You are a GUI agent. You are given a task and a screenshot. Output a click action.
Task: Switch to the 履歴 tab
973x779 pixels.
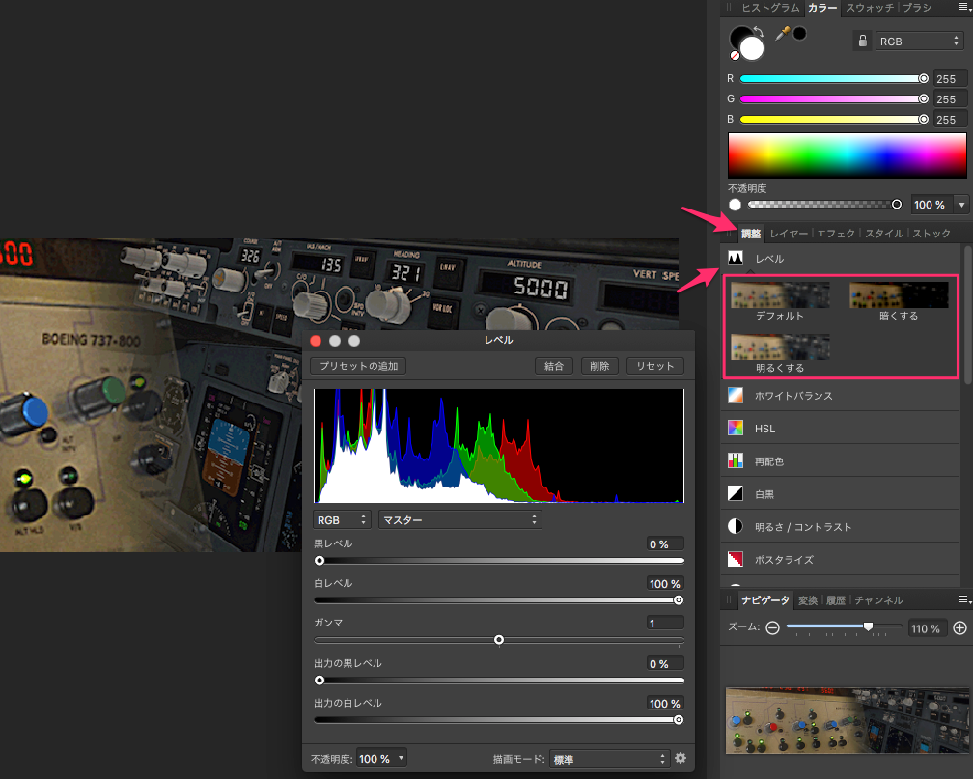[x=836, y=600]
